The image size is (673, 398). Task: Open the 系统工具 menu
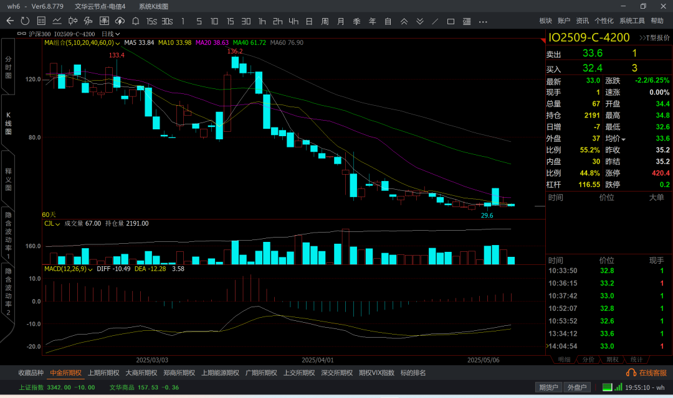tap(632, 21)
